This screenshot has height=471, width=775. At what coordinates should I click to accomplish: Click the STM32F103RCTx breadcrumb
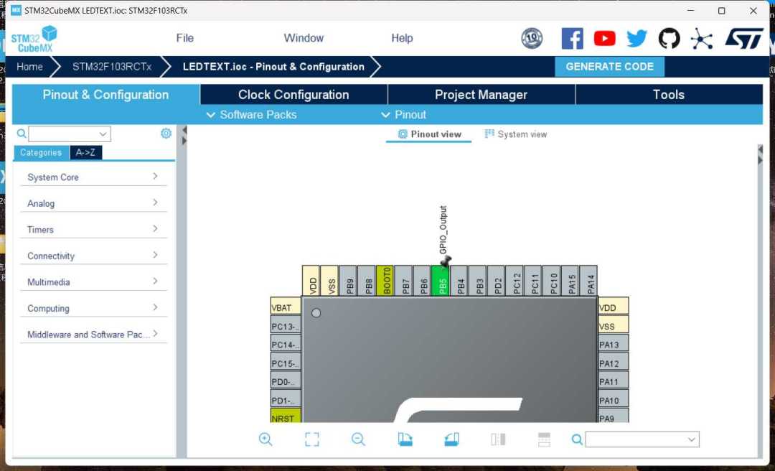click(x=112, y=67)
